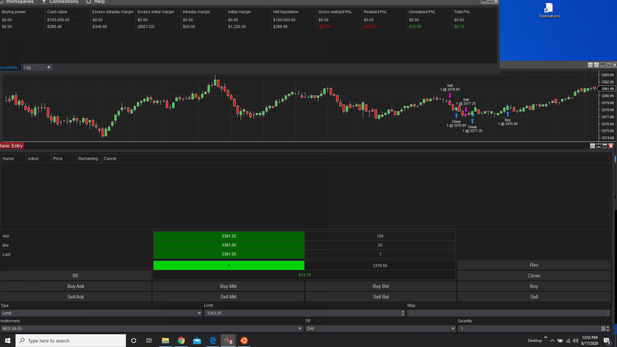Click the Windows taskbar search box
The image size is (617, 347).
[x=71, y=341]
